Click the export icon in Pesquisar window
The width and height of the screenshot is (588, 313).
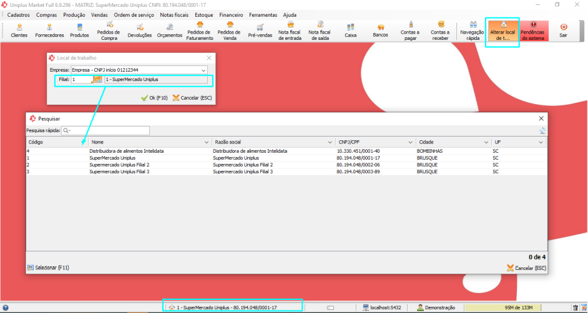542,131
